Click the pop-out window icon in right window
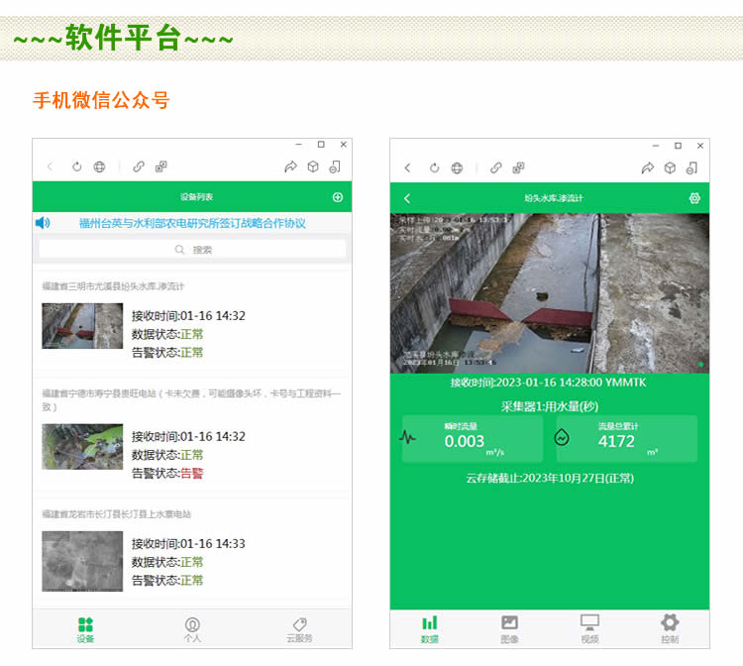Viewport: 743px width, 666px height. (x=518, y=167)
